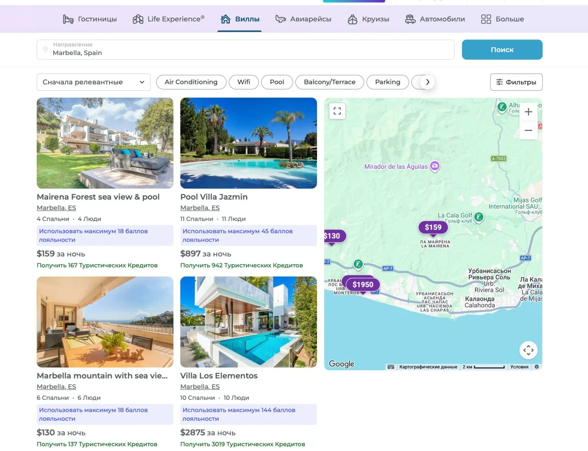Click the Поиск search button

[x=502, y=50]
